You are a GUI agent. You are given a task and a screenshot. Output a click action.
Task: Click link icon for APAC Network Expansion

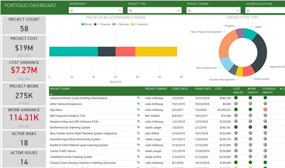138,104
